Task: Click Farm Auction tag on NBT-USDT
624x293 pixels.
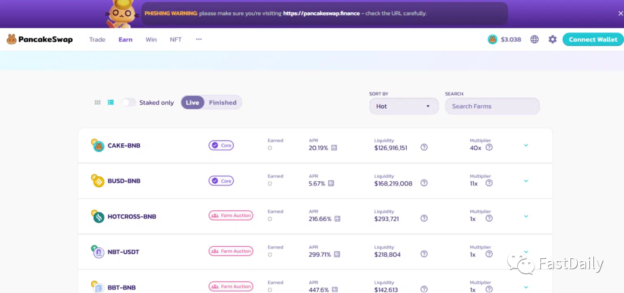Action: (231, 251)
